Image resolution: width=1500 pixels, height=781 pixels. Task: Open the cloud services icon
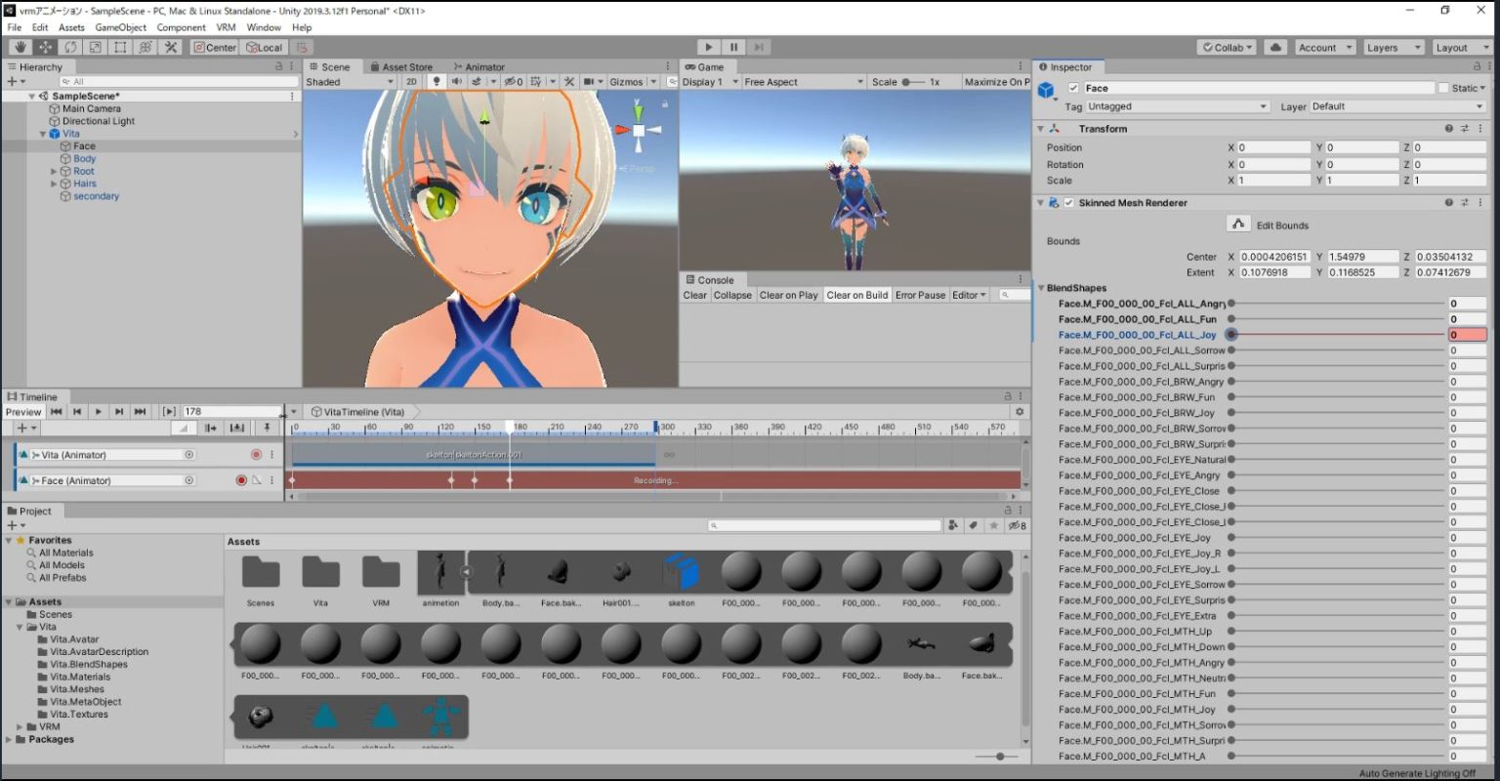[1274, 47]
